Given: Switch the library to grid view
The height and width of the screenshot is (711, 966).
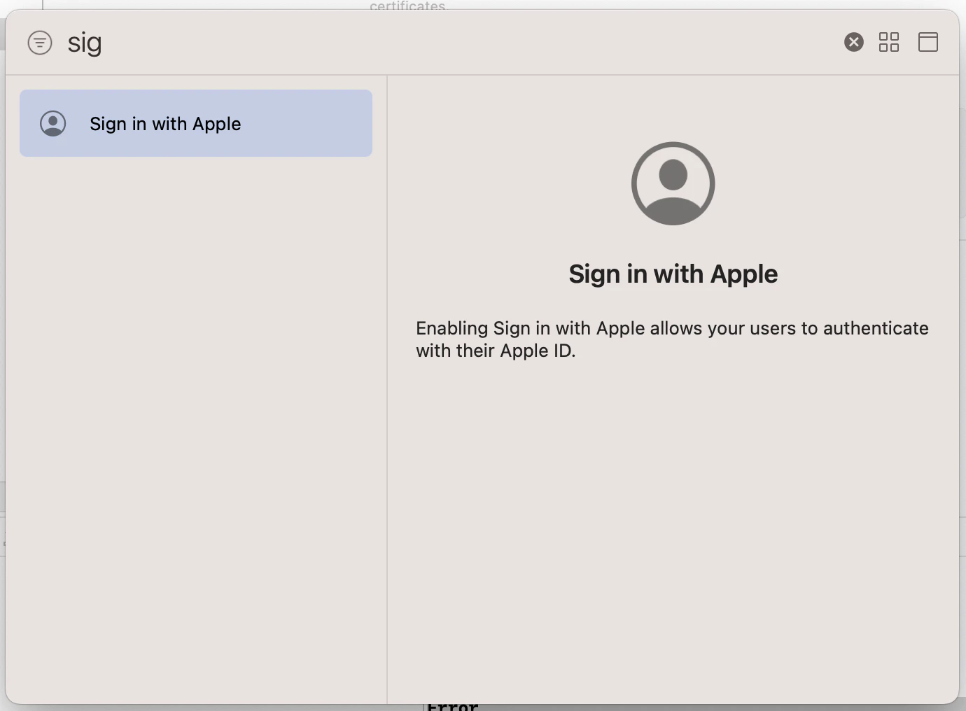Looking at the screenshot, I should tap(889, 42).
